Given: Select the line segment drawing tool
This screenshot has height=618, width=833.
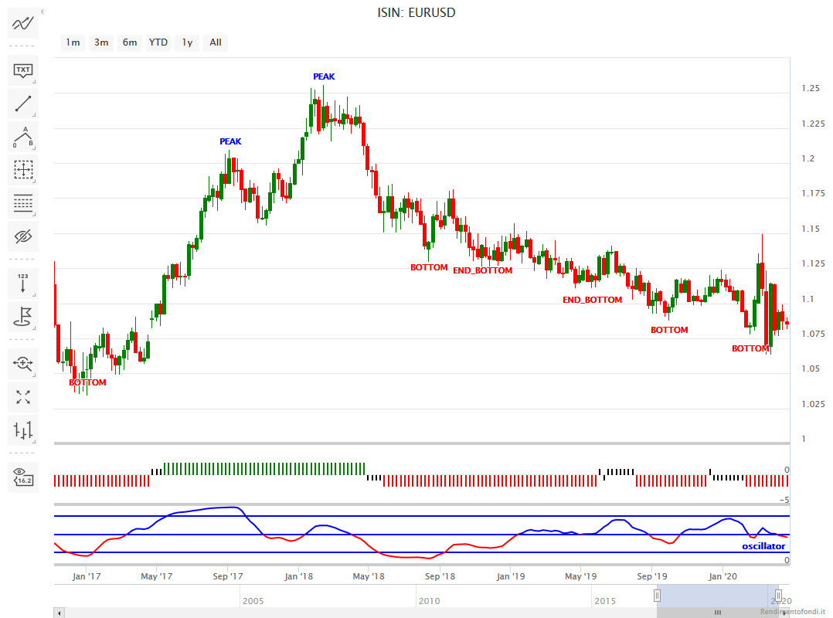Looking at the screenshot, I should coord(23,104).
